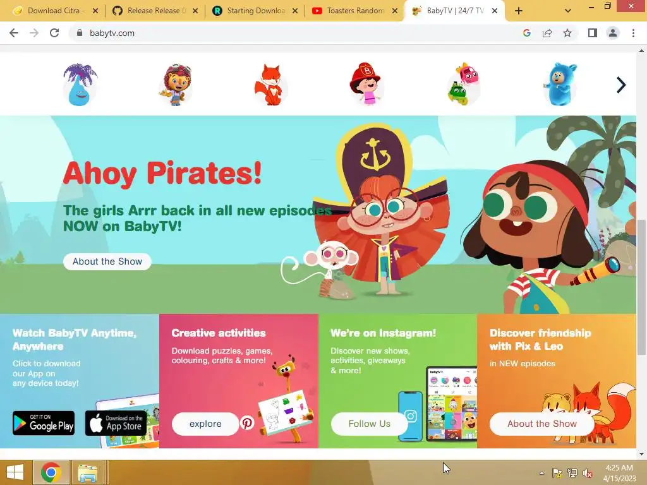Click the Watch BabyTV Anytime, Anywhere heading
The image size is (647, 485).
[x=75, y=339]
